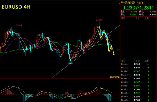Click the yellow candle countdown timer
This screenshot has width=157, height=102.
115,77
